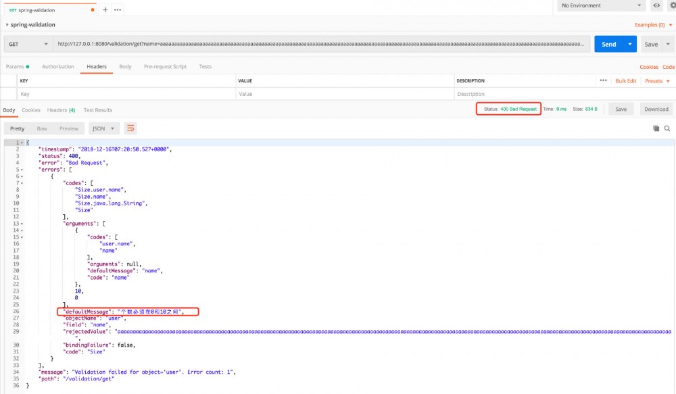Click "Size.java.lang.String" on line 10

[110, 203]
